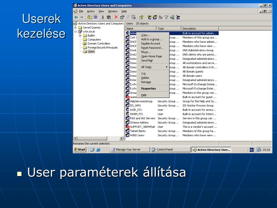Choose Add to a group... from context menu
The image size is (277, 208).
pyautogui.click(x=153, y=39)
